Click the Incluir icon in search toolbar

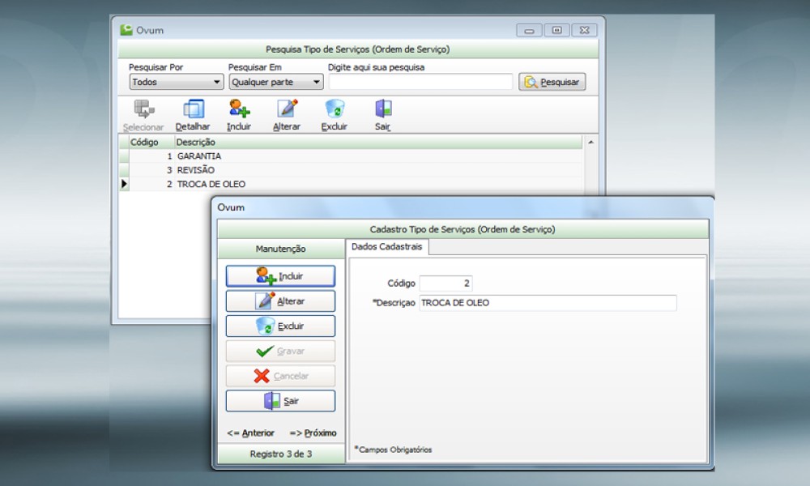coord(239,109)
